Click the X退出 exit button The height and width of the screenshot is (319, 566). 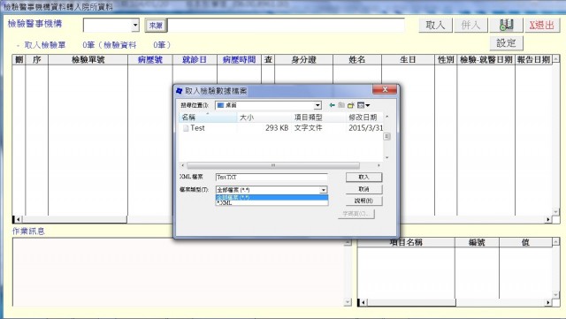(541, 25)
